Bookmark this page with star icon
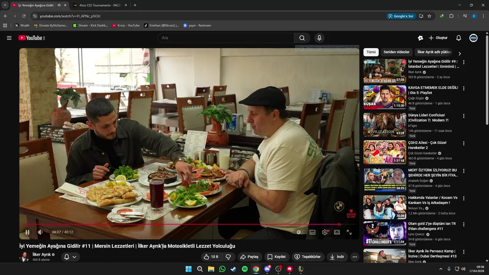489x275 pixels. pos(429,16)
